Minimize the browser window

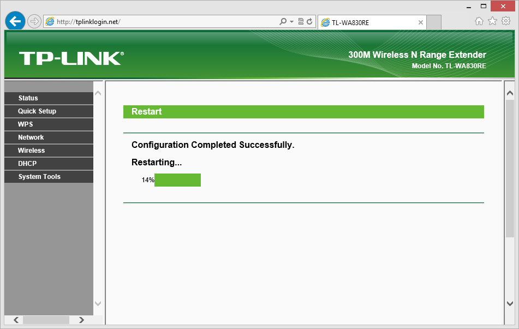[x=469, y=7]
